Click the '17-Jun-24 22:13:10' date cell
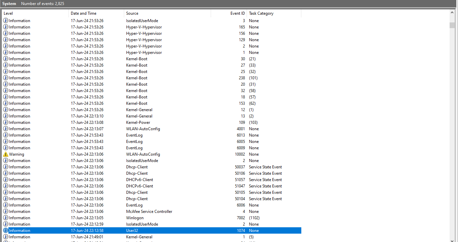The width and height of the screenshot is (458, 242). [87, 116]
